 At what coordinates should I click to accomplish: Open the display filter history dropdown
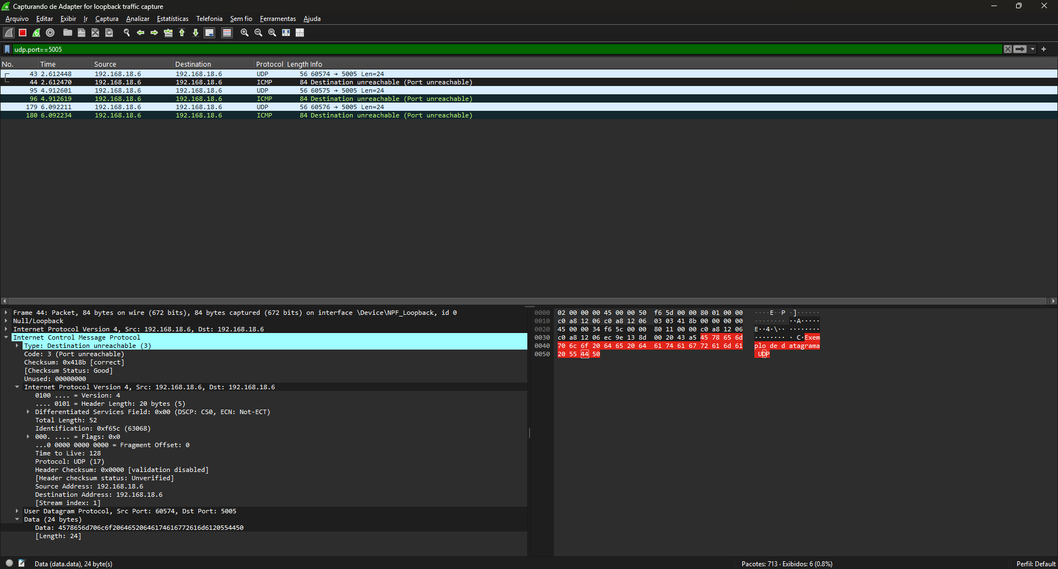[x=1033, y=50]
